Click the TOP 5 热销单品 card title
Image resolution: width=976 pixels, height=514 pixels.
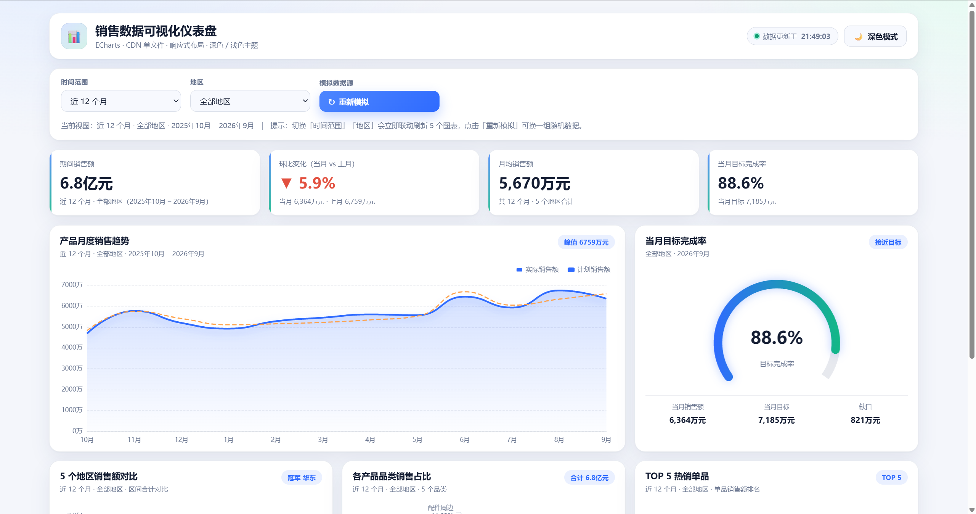(677, 477)
